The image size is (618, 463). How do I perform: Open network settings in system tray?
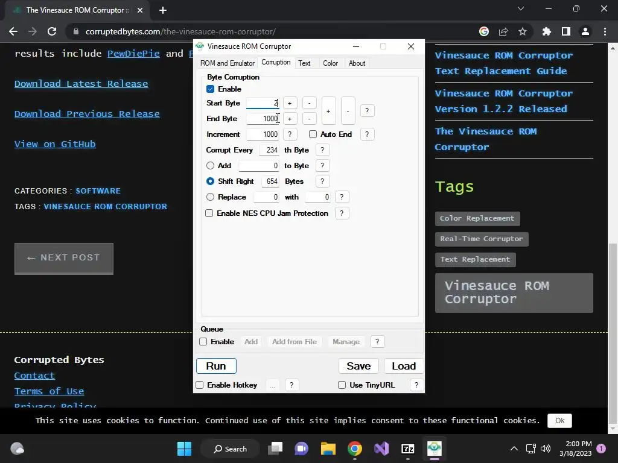[530, 449]
